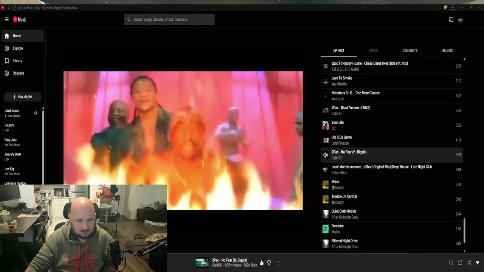Viewport: 484px width, 272px height.
Task: Play Quiet Club Motion in queue
Action: tap(392, 214)
